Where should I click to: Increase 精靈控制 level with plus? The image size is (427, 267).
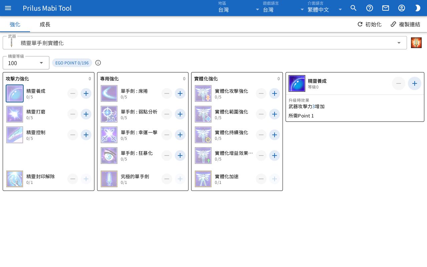86,135
